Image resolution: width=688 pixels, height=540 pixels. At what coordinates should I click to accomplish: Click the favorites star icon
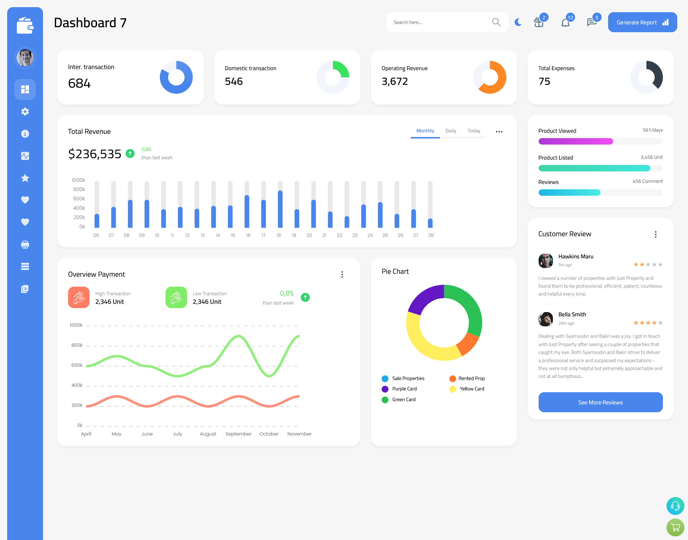coord(25,178)
